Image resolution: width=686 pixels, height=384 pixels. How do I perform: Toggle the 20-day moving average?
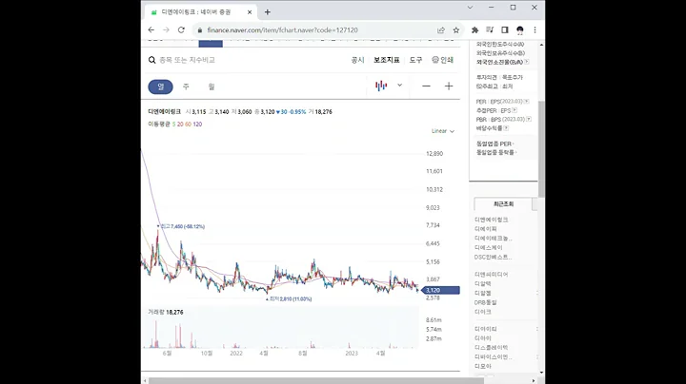(x=180, y=124)
